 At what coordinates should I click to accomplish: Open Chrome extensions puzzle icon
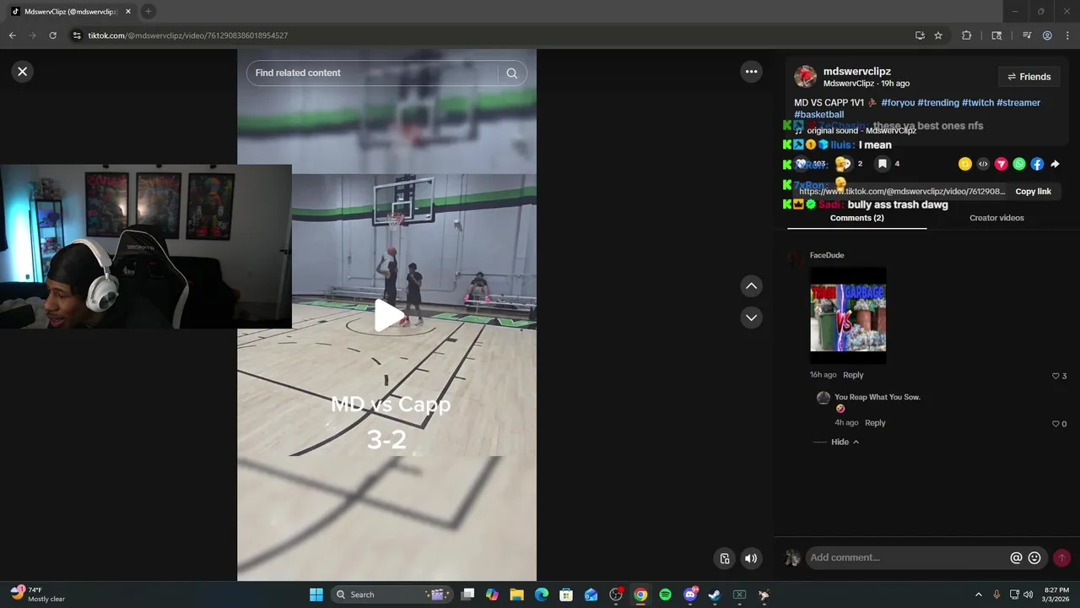[967, 35]
